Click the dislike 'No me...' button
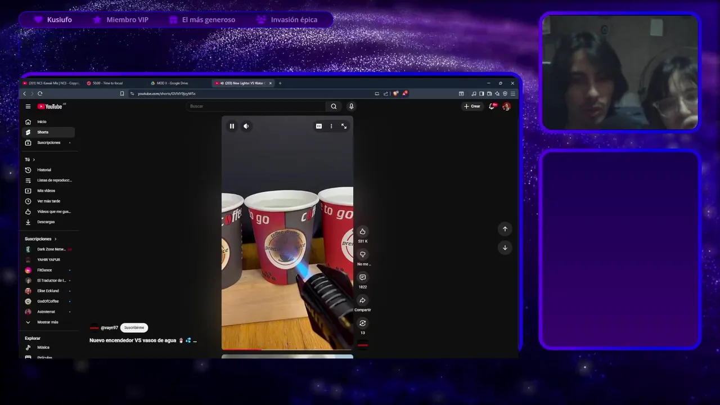Image resolution: width=720 pixels, height=405 pixels. [x=362, y=254]
